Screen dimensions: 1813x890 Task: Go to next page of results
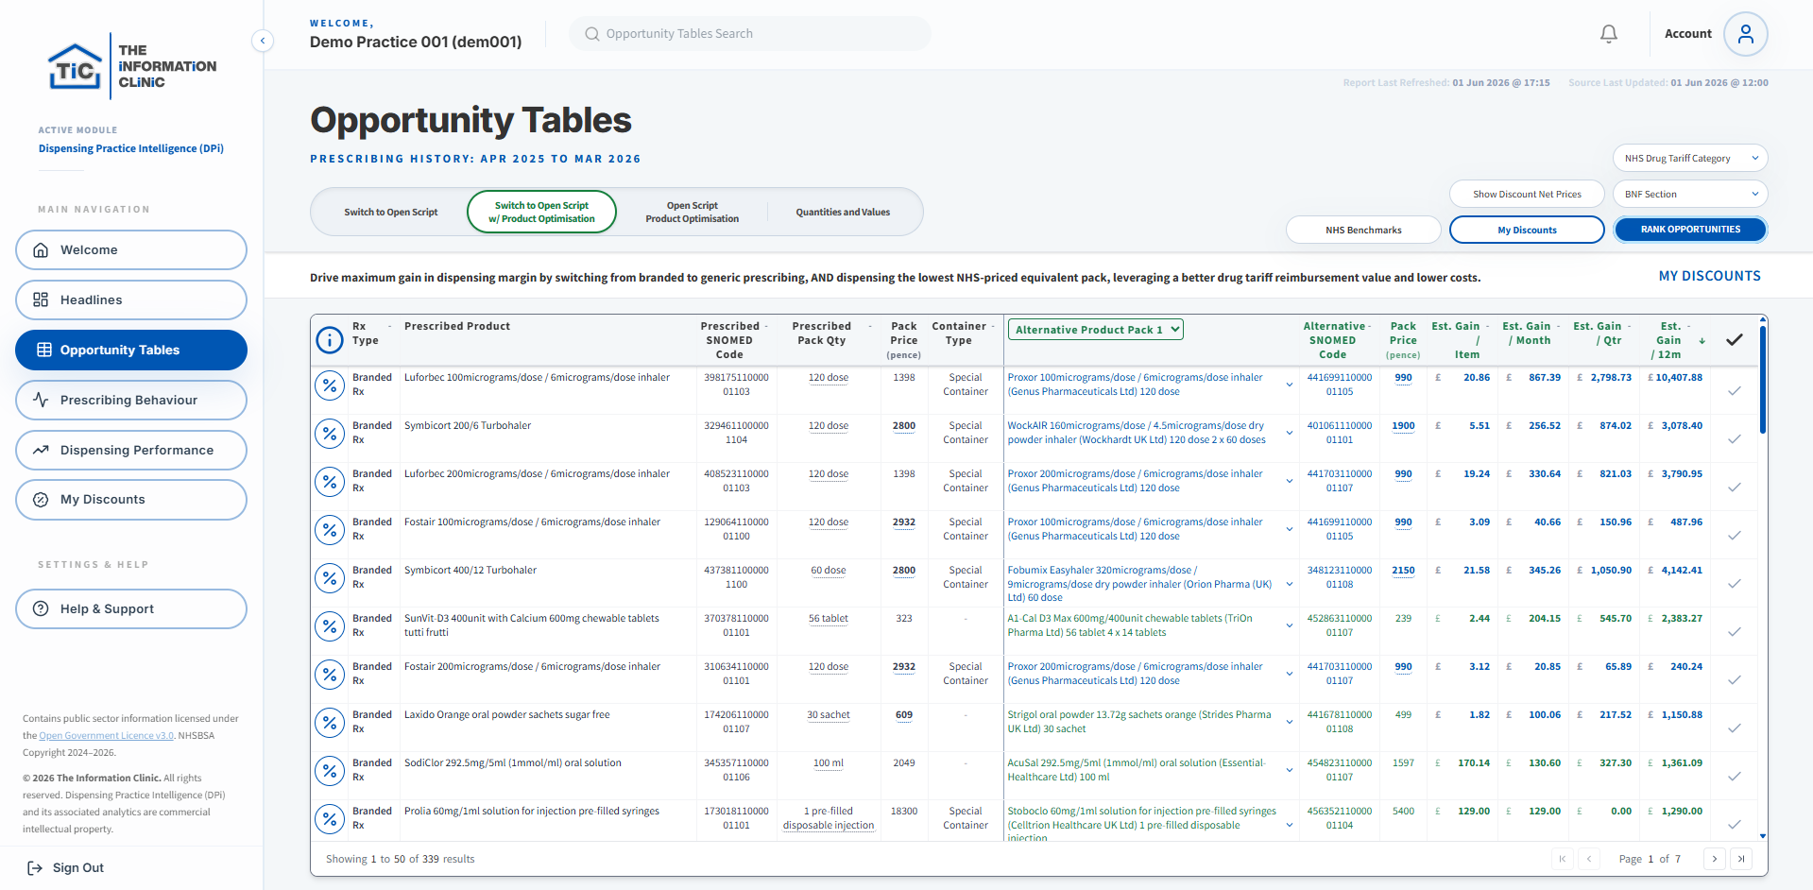coord(1714,859)
